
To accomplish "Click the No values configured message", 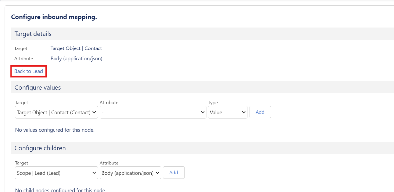I will (55, 130).
